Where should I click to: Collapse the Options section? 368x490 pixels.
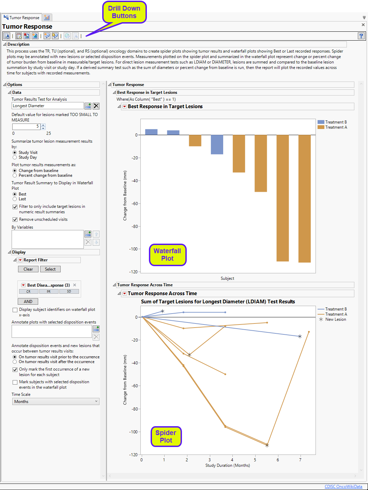pyautogui.click(x=5, y=85)
